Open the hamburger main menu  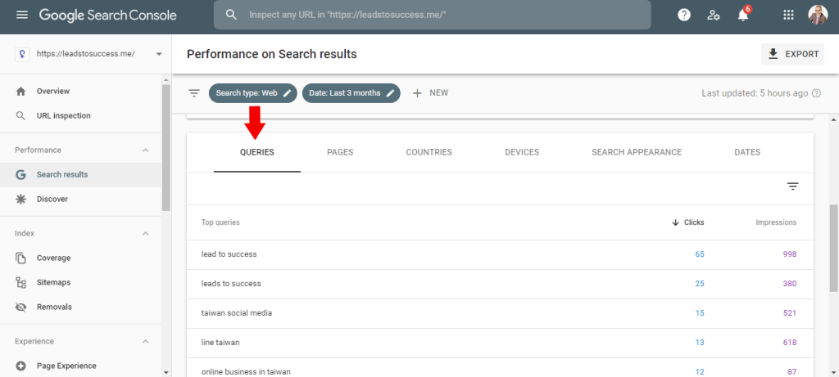pos(22,15)
